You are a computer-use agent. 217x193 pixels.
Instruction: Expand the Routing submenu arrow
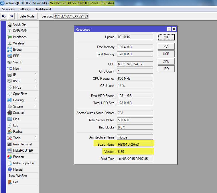(35, 100)
